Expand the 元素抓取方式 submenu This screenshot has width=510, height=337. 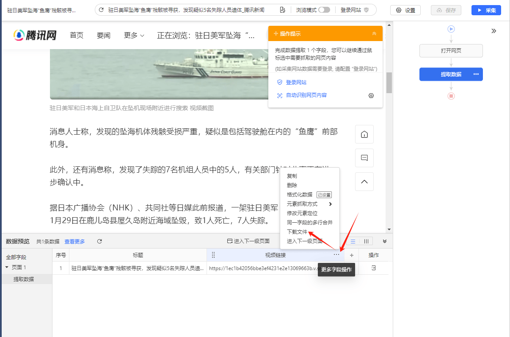(x=310, y=204)
